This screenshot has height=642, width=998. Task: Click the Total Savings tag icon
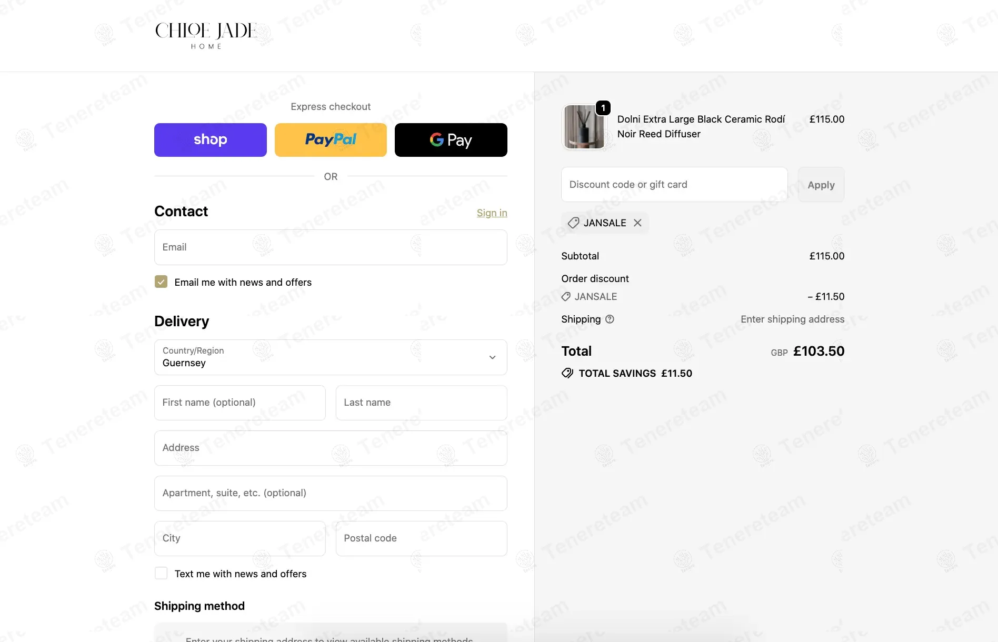click(567, 374)
